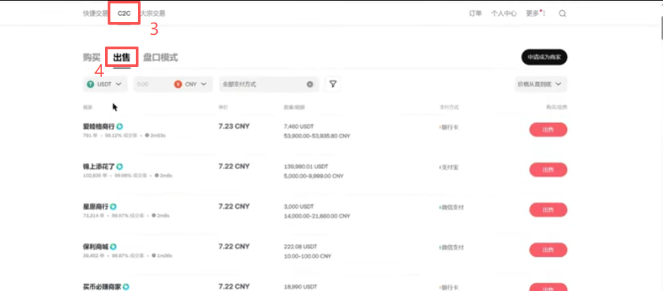Open the 订单 link
This screenshot has height=291, width=663.
coord(475,14)
